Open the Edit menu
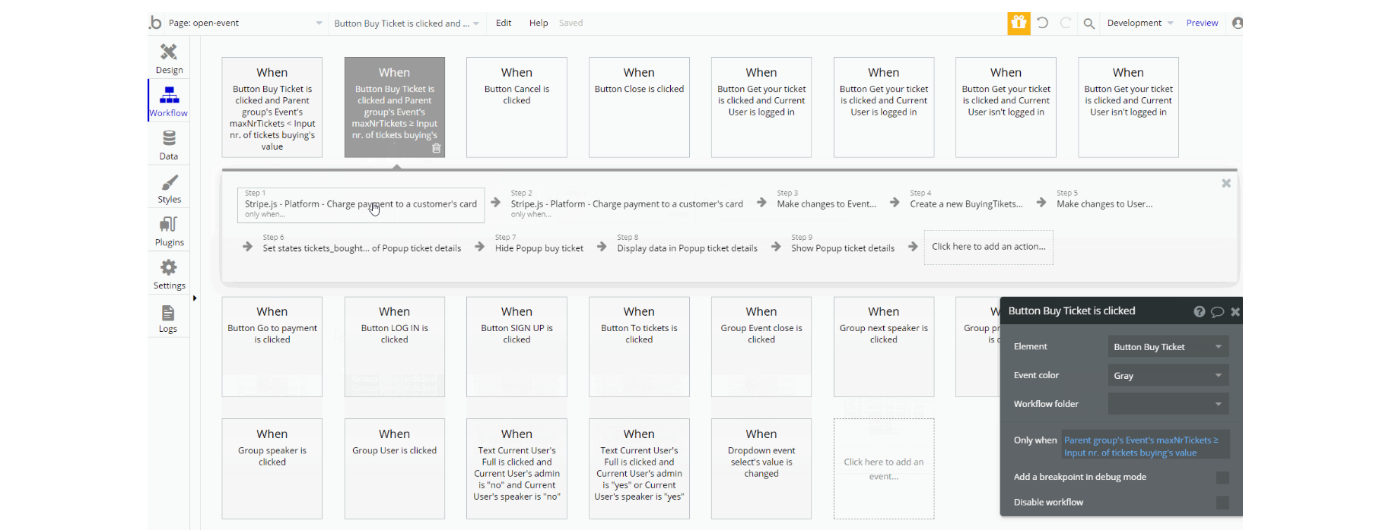The width and height of the screenshot is (1392, 530). [504, 23]
